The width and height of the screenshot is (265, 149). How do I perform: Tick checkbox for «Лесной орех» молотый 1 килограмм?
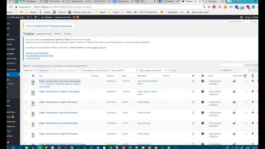pyautogui.click(x=26, y=81)
